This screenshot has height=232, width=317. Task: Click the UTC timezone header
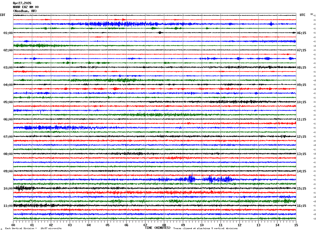point(303,15)
